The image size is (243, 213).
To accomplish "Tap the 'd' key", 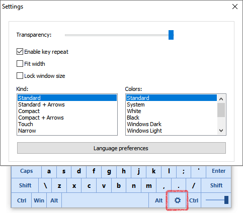I will (79, 171).
